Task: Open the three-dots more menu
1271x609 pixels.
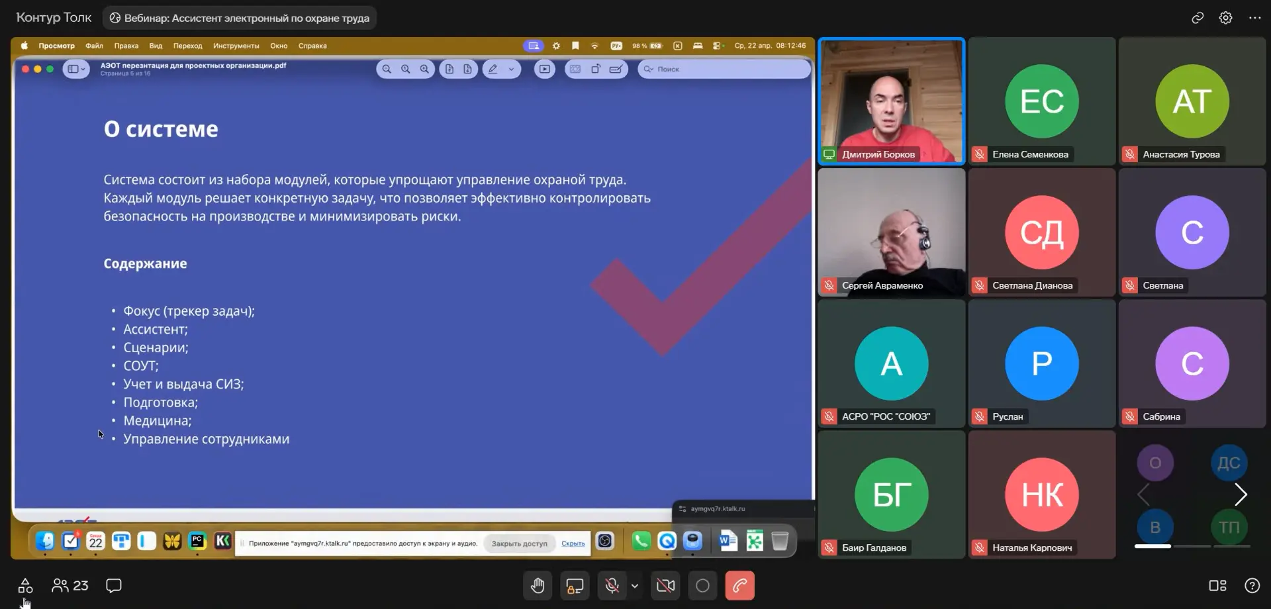Action: coord(1255,18)
